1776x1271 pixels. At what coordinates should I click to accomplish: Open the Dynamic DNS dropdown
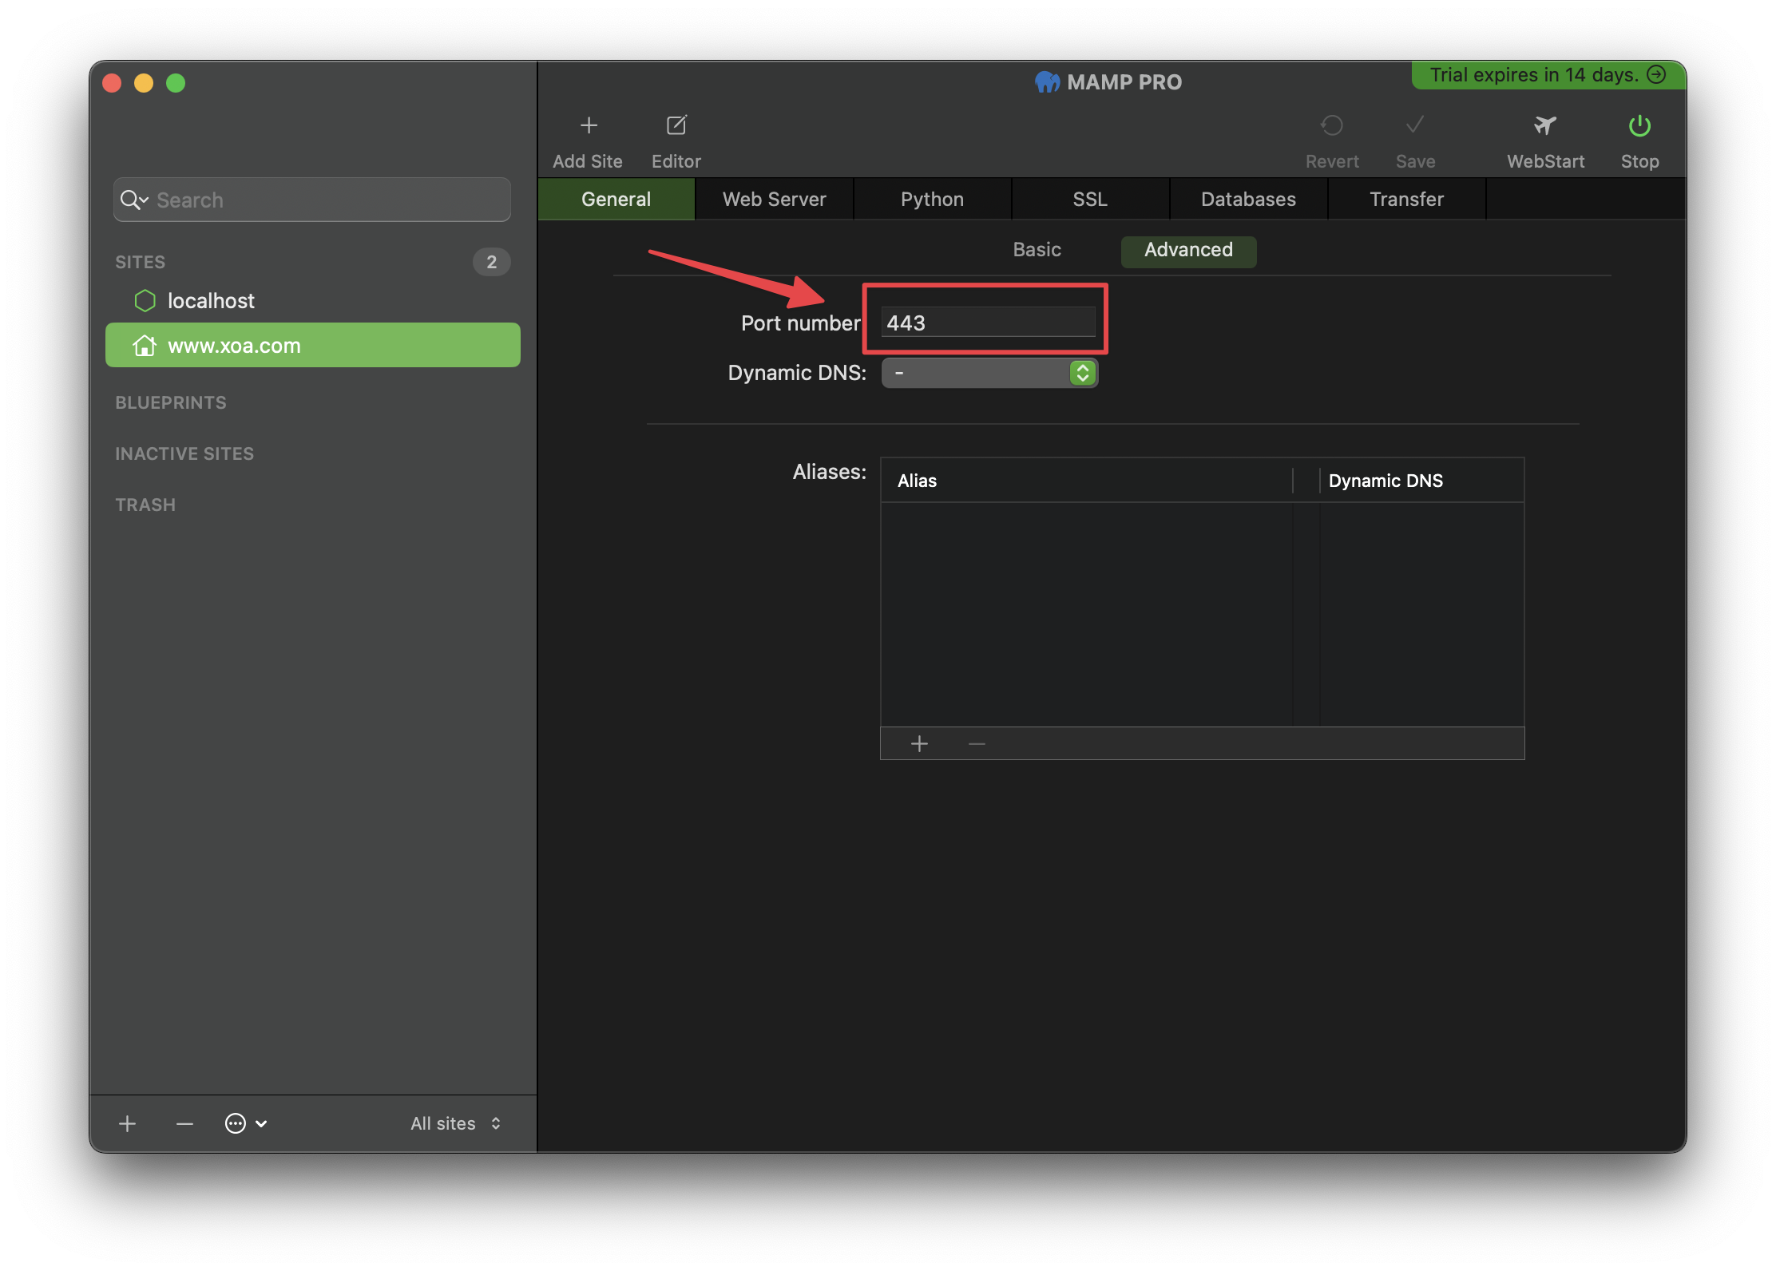point(989,373)
